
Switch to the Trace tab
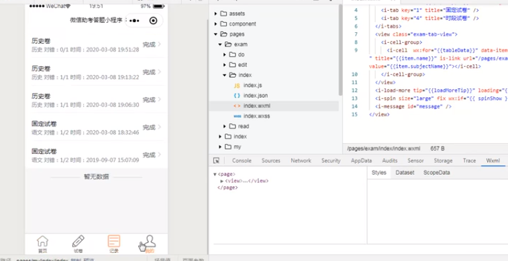tap(470, 161)
